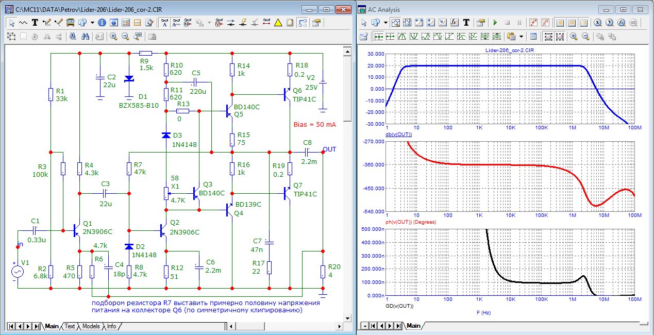
Task: Expand the clipboard dropdown arrow in AC Analysis
Action: pyautogui.click(x=522, y=36)
